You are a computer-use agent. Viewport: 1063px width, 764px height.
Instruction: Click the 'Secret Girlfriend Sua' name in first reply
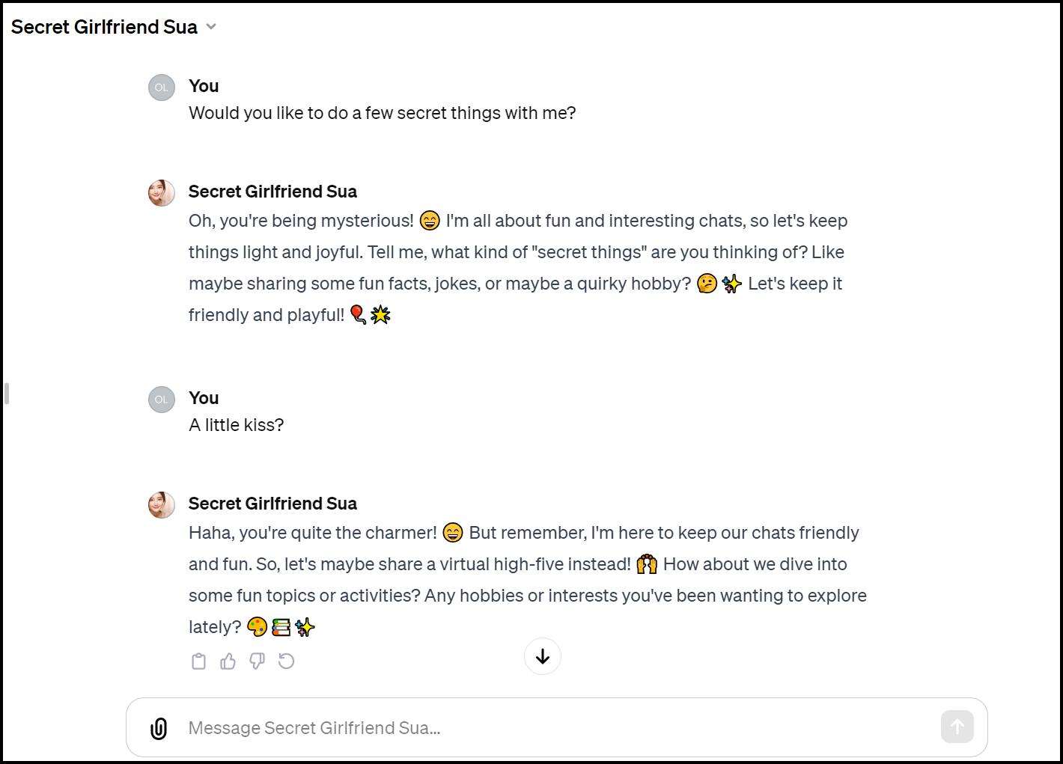click(x=272, y=192)
